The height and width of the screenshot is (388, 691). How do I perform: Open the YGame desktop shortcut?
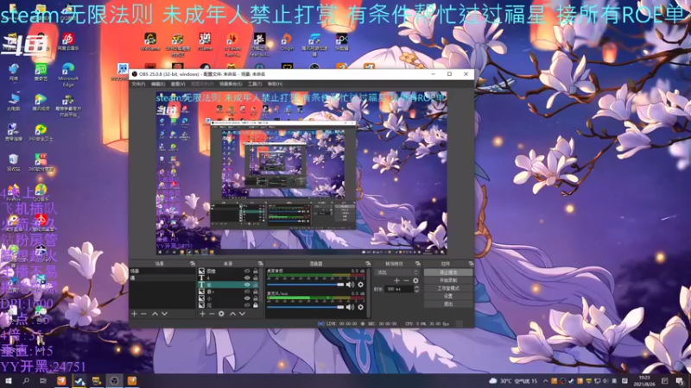click(x=205, y=42)
